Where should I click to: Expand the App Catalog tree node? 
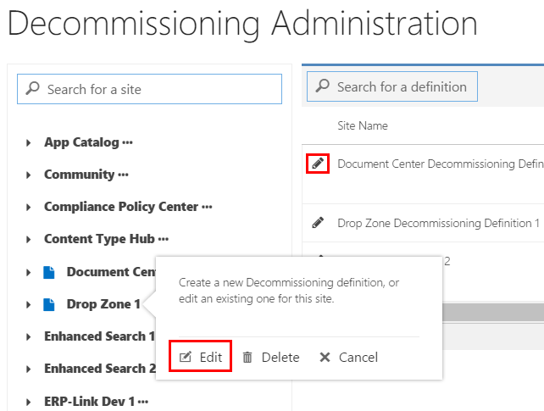30,143
